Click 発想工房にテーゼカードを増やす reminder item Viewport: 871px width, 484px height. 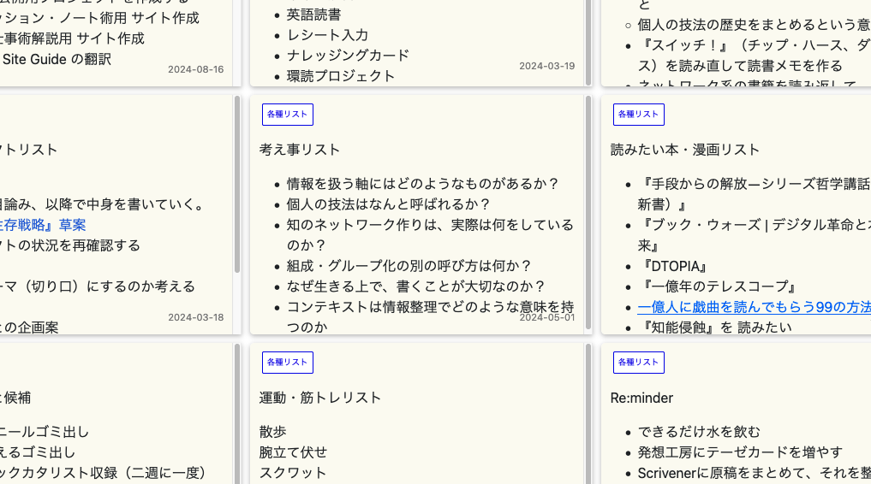point(740,452)
